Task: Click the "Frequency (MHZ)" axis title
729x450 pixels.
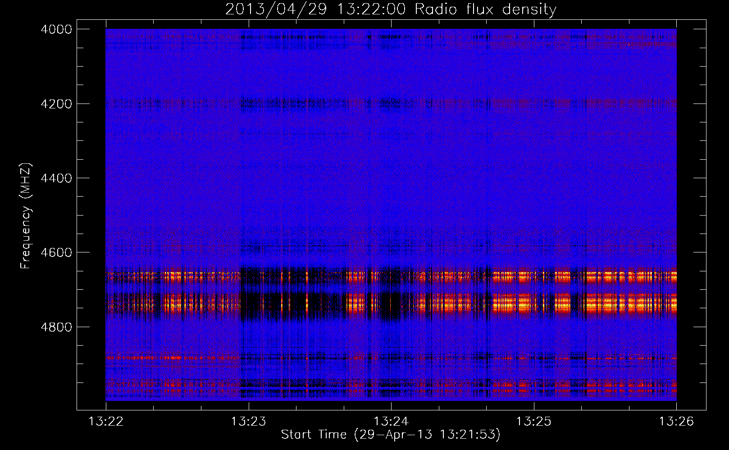Action: pyautogui.click(x=26, y=216)
